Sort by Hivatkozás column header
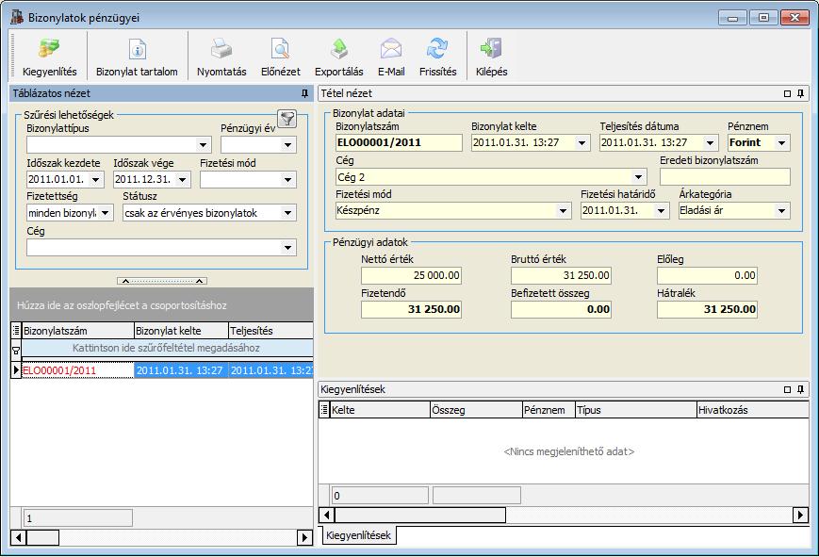The width and height of the screenshot is (819, 557). [753, 410]
